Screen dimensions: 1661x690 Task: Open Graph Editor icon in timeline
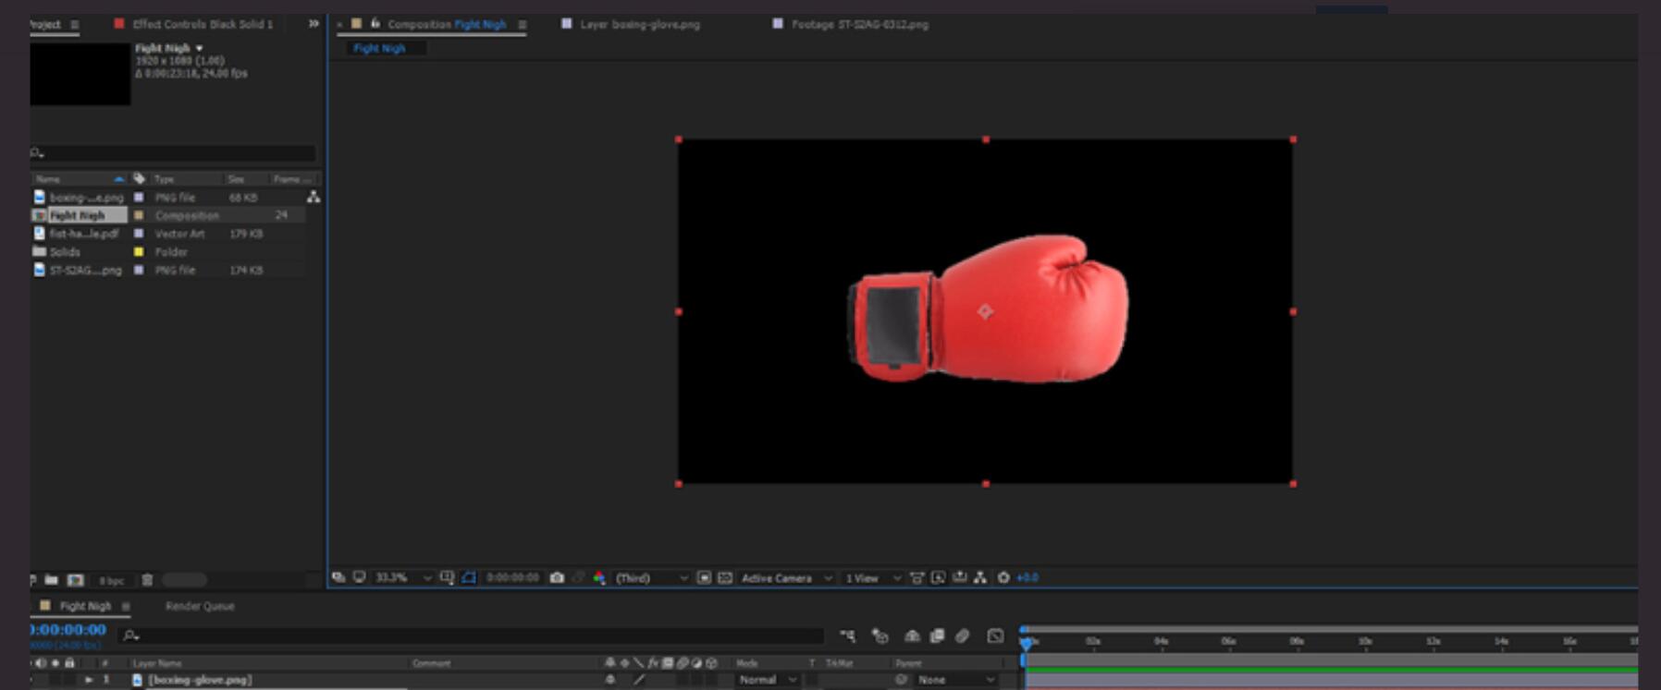995,636
